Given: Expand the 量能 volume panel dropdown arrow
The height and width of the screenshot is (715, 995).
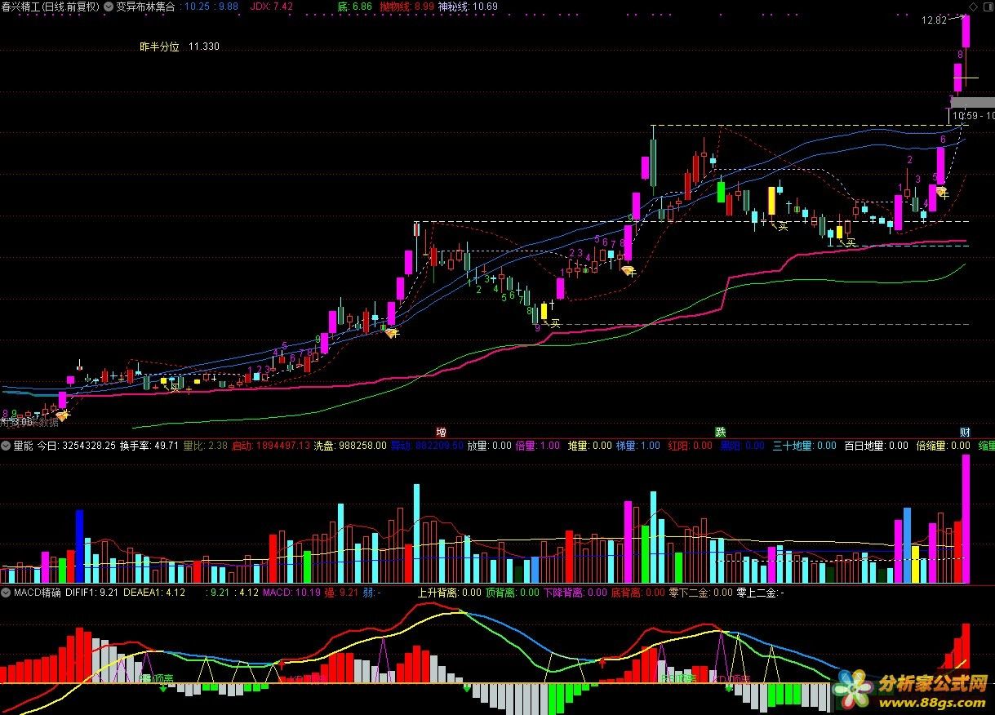Looking at the screenshot, I should [x=6, y=446].
